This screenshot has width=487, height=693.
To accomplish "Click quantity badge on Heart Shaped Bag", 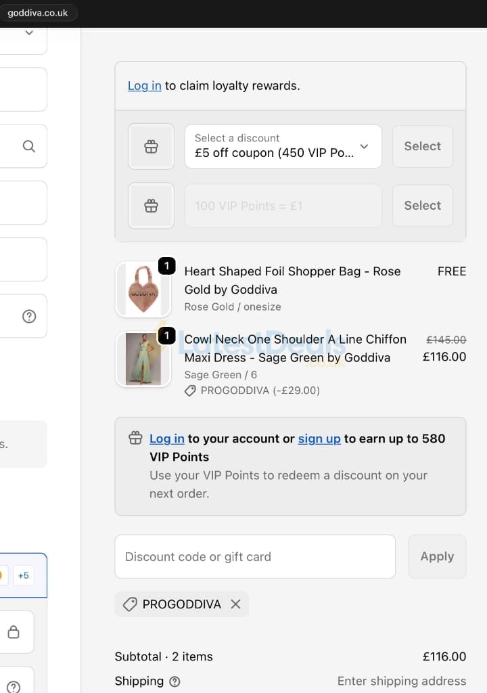I will [166, 266].
